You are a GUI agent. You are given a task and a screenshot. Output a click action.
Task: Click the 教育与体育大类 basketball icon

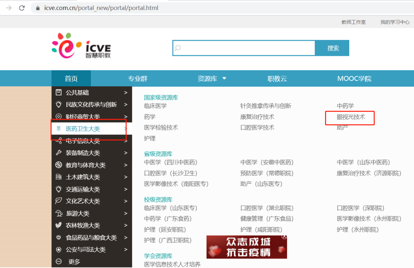59,165
